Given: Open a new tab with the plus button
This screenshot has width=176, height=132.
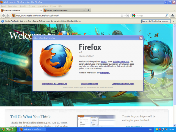Looking at the screenshot, I should click(x=89, y=10).
